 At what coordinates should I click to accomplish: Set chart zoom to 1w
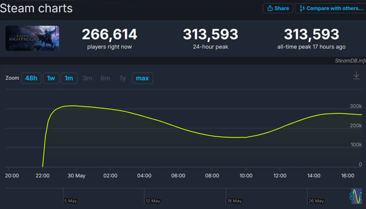coord(51,78)
